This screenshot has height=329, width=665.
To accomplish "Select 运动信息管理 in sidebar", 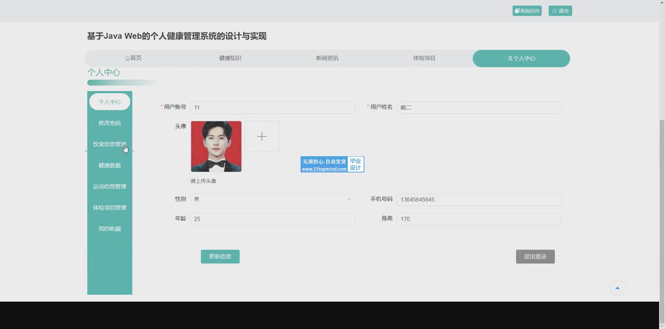I will (109, 187).
